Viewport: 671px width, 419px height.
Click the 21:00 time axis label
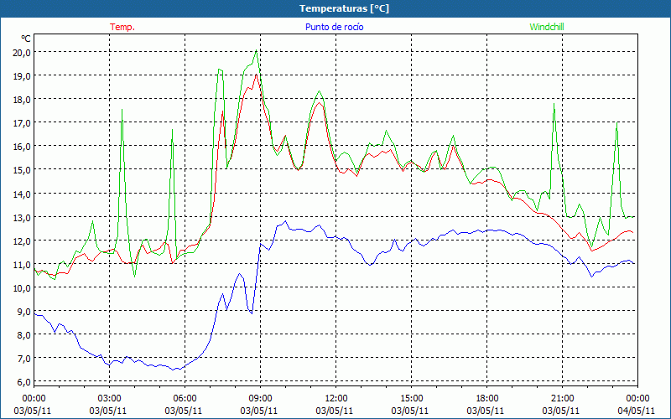(562, 399)
